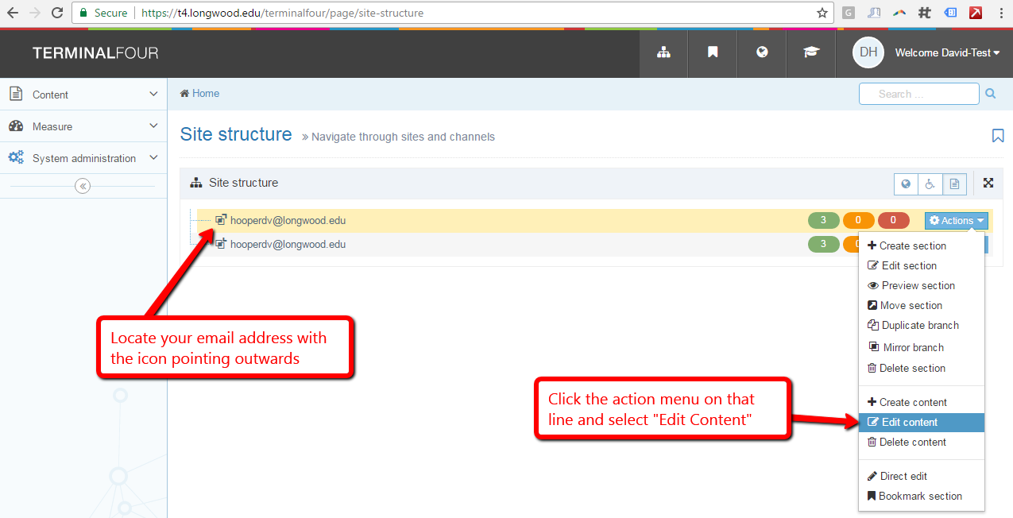Open bookmarks icon in top header
Image resolution: width=1013 pixels, height=518 pixels.
click(x=713, y=52)
